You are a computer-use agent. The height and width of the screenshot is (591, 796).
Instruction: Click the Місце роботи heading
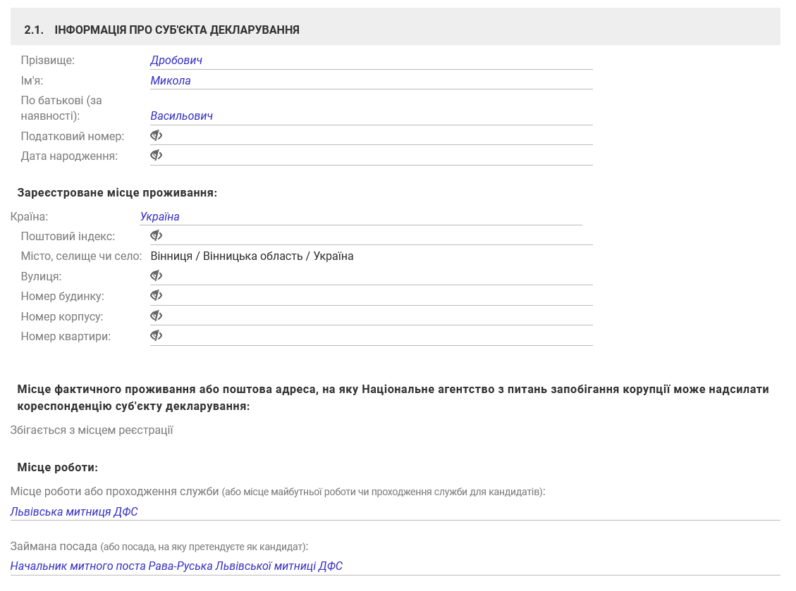click(x=57, y=467)
